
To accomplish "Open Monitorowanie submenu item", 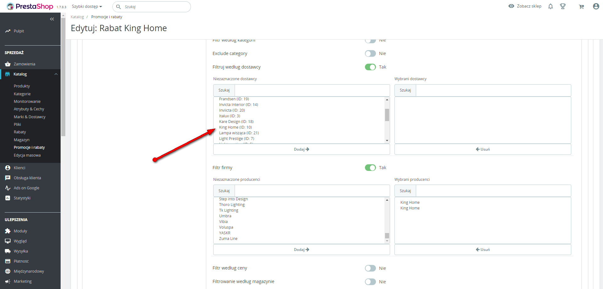I will click(27, 102).
